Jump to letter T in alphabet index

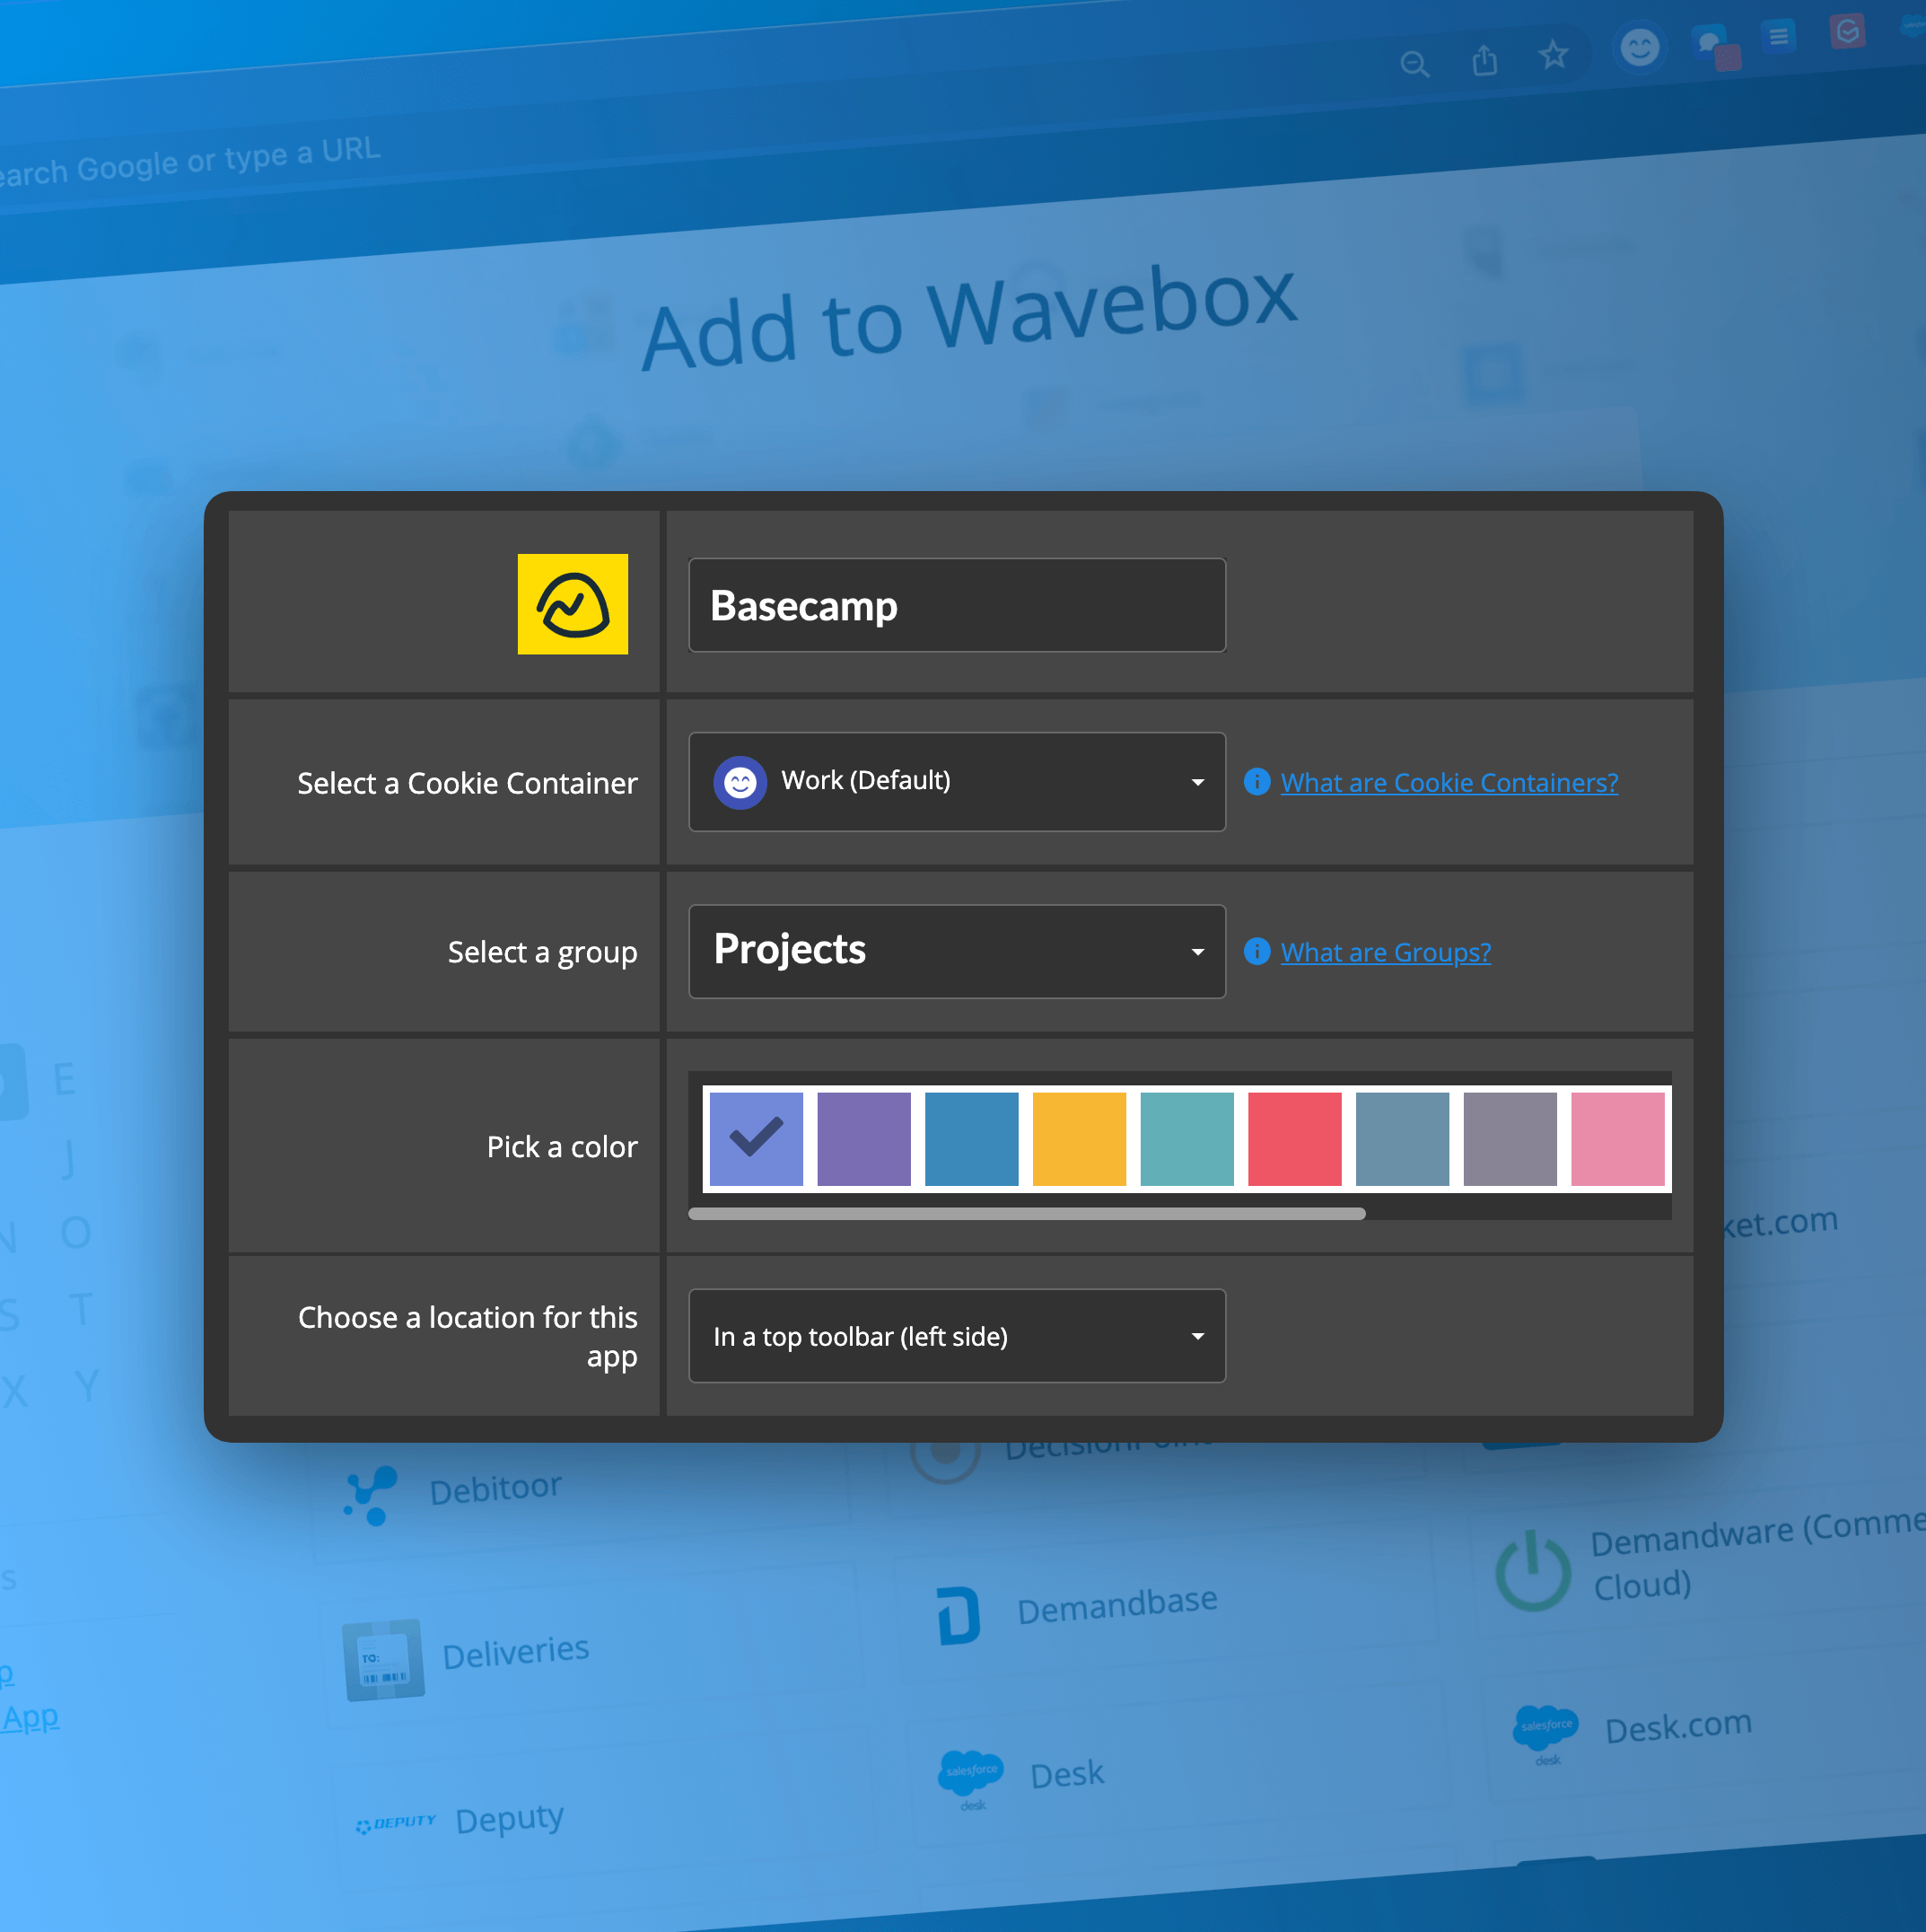pos(81,1309)
